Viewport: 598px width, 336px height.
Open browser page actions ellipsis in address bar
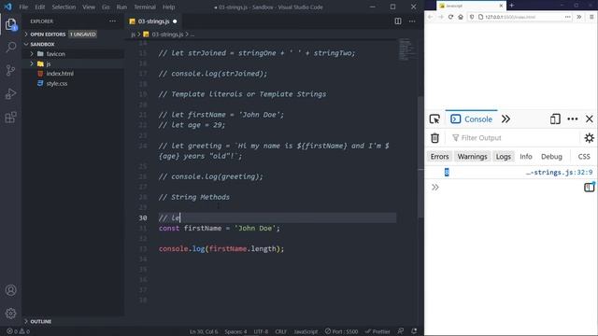point(568,17)
